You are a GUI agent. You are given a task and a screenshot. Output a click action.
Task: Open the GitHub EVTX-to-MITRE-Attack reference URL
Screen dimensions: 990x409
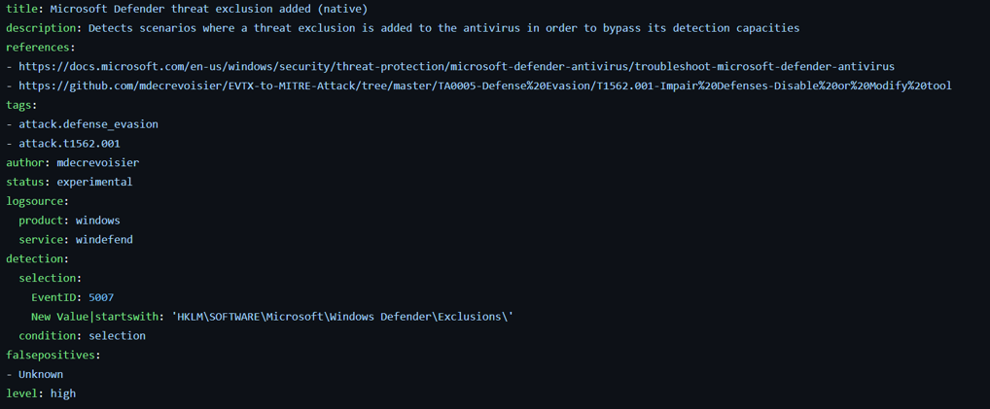(484, 85)
